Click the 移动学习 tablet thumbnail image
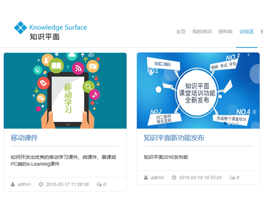Image resolution: width=263 pixels, height=212 pixels. point(65,91)
